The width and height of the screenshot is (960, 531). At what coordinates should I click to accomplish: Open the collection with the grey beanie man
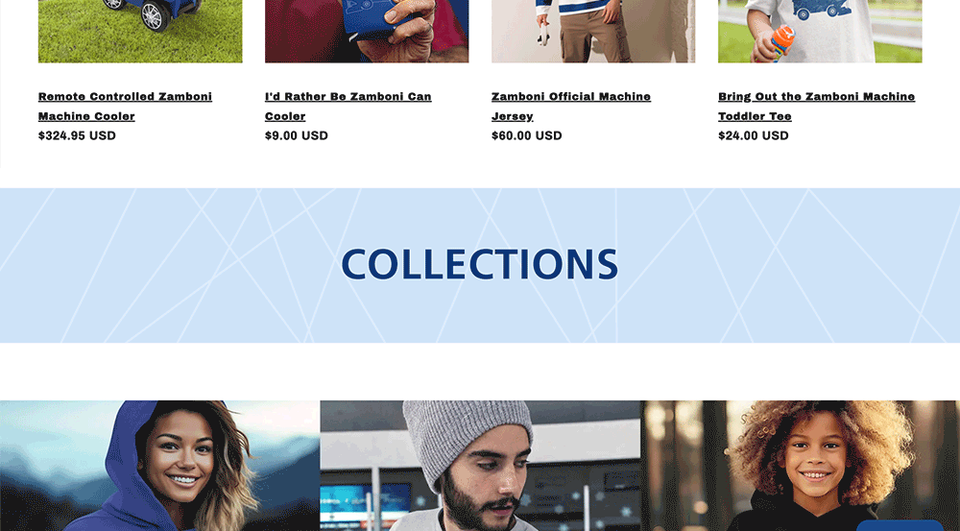pos(480,466)
